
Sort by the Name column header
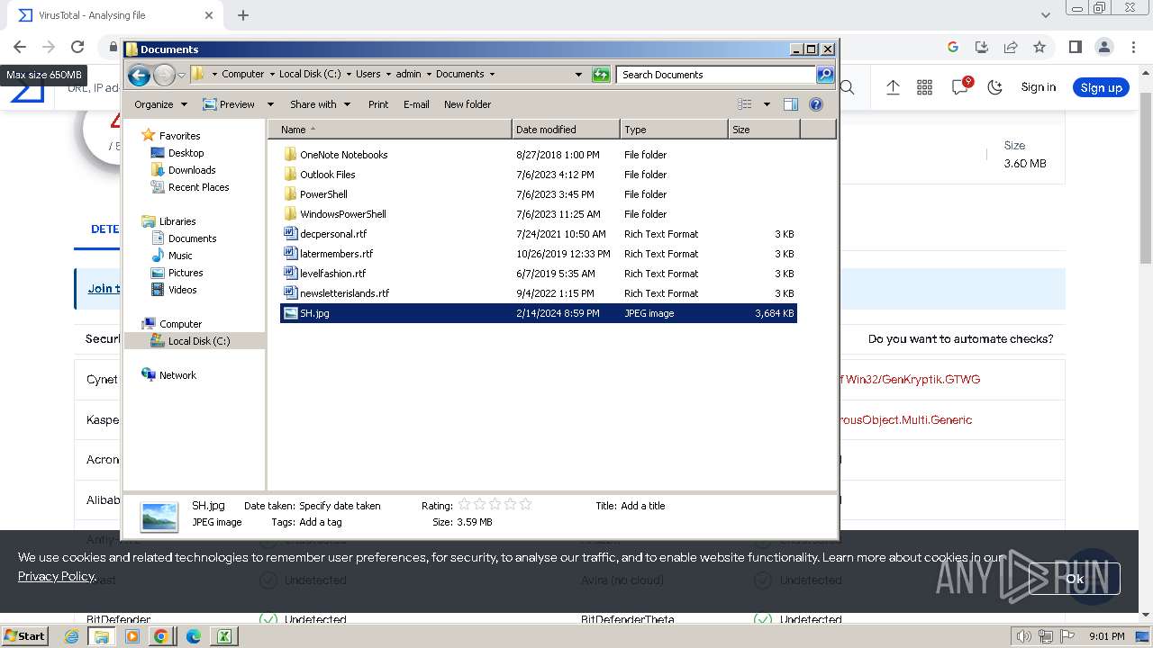[x=390, y=130]
